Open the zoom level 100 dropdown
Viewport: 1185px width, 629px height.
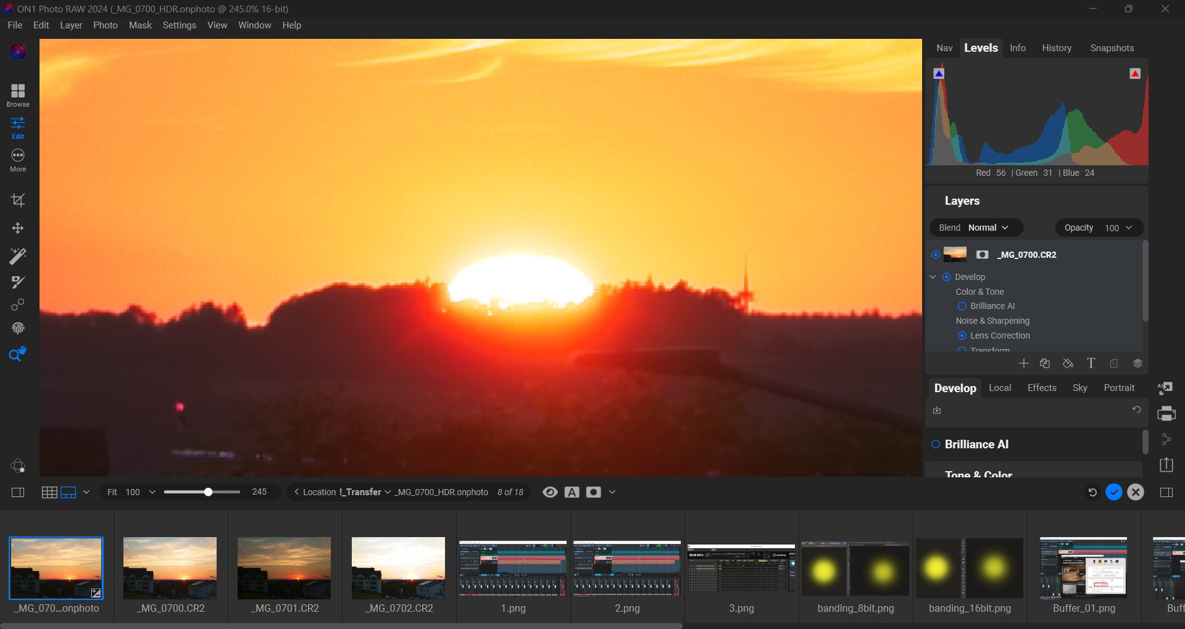click(152, 492)
